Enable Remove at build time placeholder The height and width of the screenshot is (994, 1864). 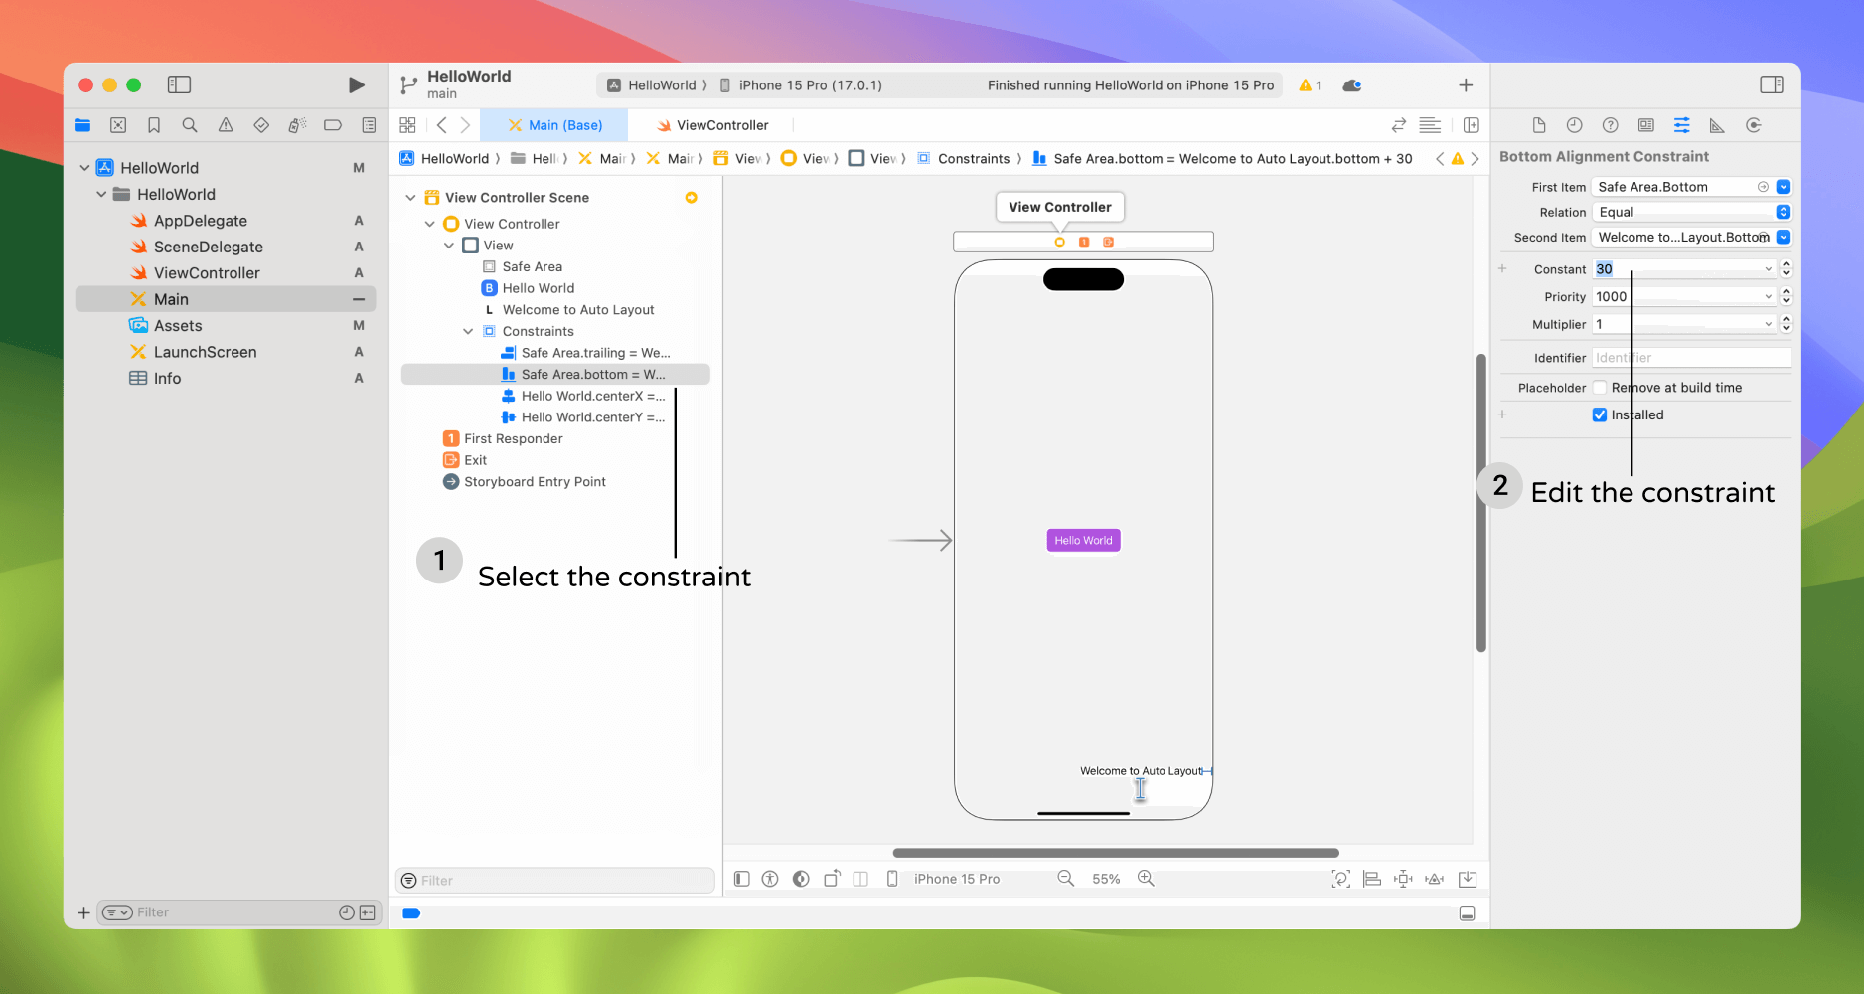(1600, 388)
